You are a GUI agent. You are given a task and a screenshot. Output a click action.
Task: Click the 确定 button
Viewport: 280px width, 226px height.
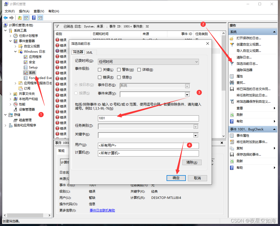click(176, 178)
